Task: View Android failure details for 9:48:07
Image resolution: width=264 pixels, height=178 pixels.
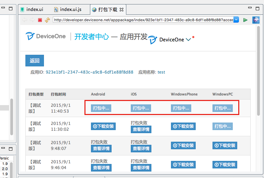Action: 101,149
